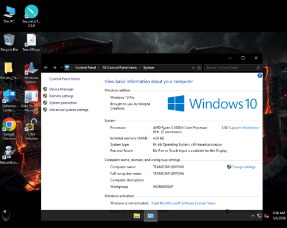Close the System window
This screenshot has width=287, height=228.
click(256, 58)
